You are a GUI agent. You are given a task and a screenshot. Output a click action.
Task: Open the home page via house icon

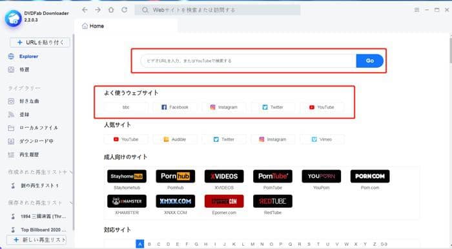pyautogui.click(x=111, y=10)
